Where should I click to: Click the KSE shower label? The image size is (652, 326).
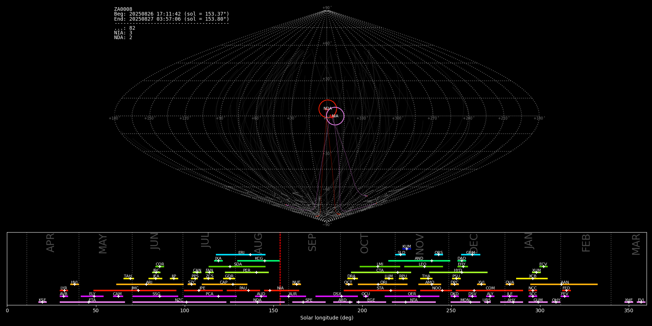[42, 300]
